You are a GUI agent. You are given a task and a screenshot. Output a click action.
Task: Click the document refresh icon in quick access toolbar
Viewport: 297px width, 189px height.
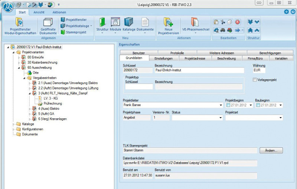pos(29,5)
